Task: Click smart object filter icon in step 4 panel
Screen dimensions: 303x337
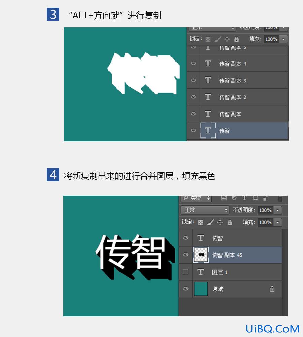Action: click(x=266, y=198)
